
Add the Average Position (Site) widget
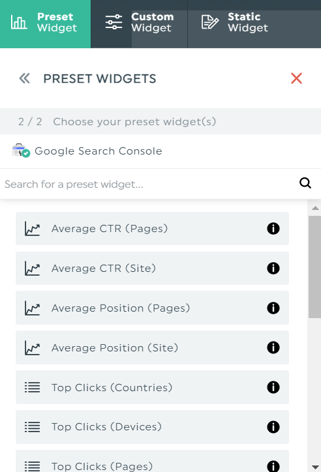tap(152, 347)
